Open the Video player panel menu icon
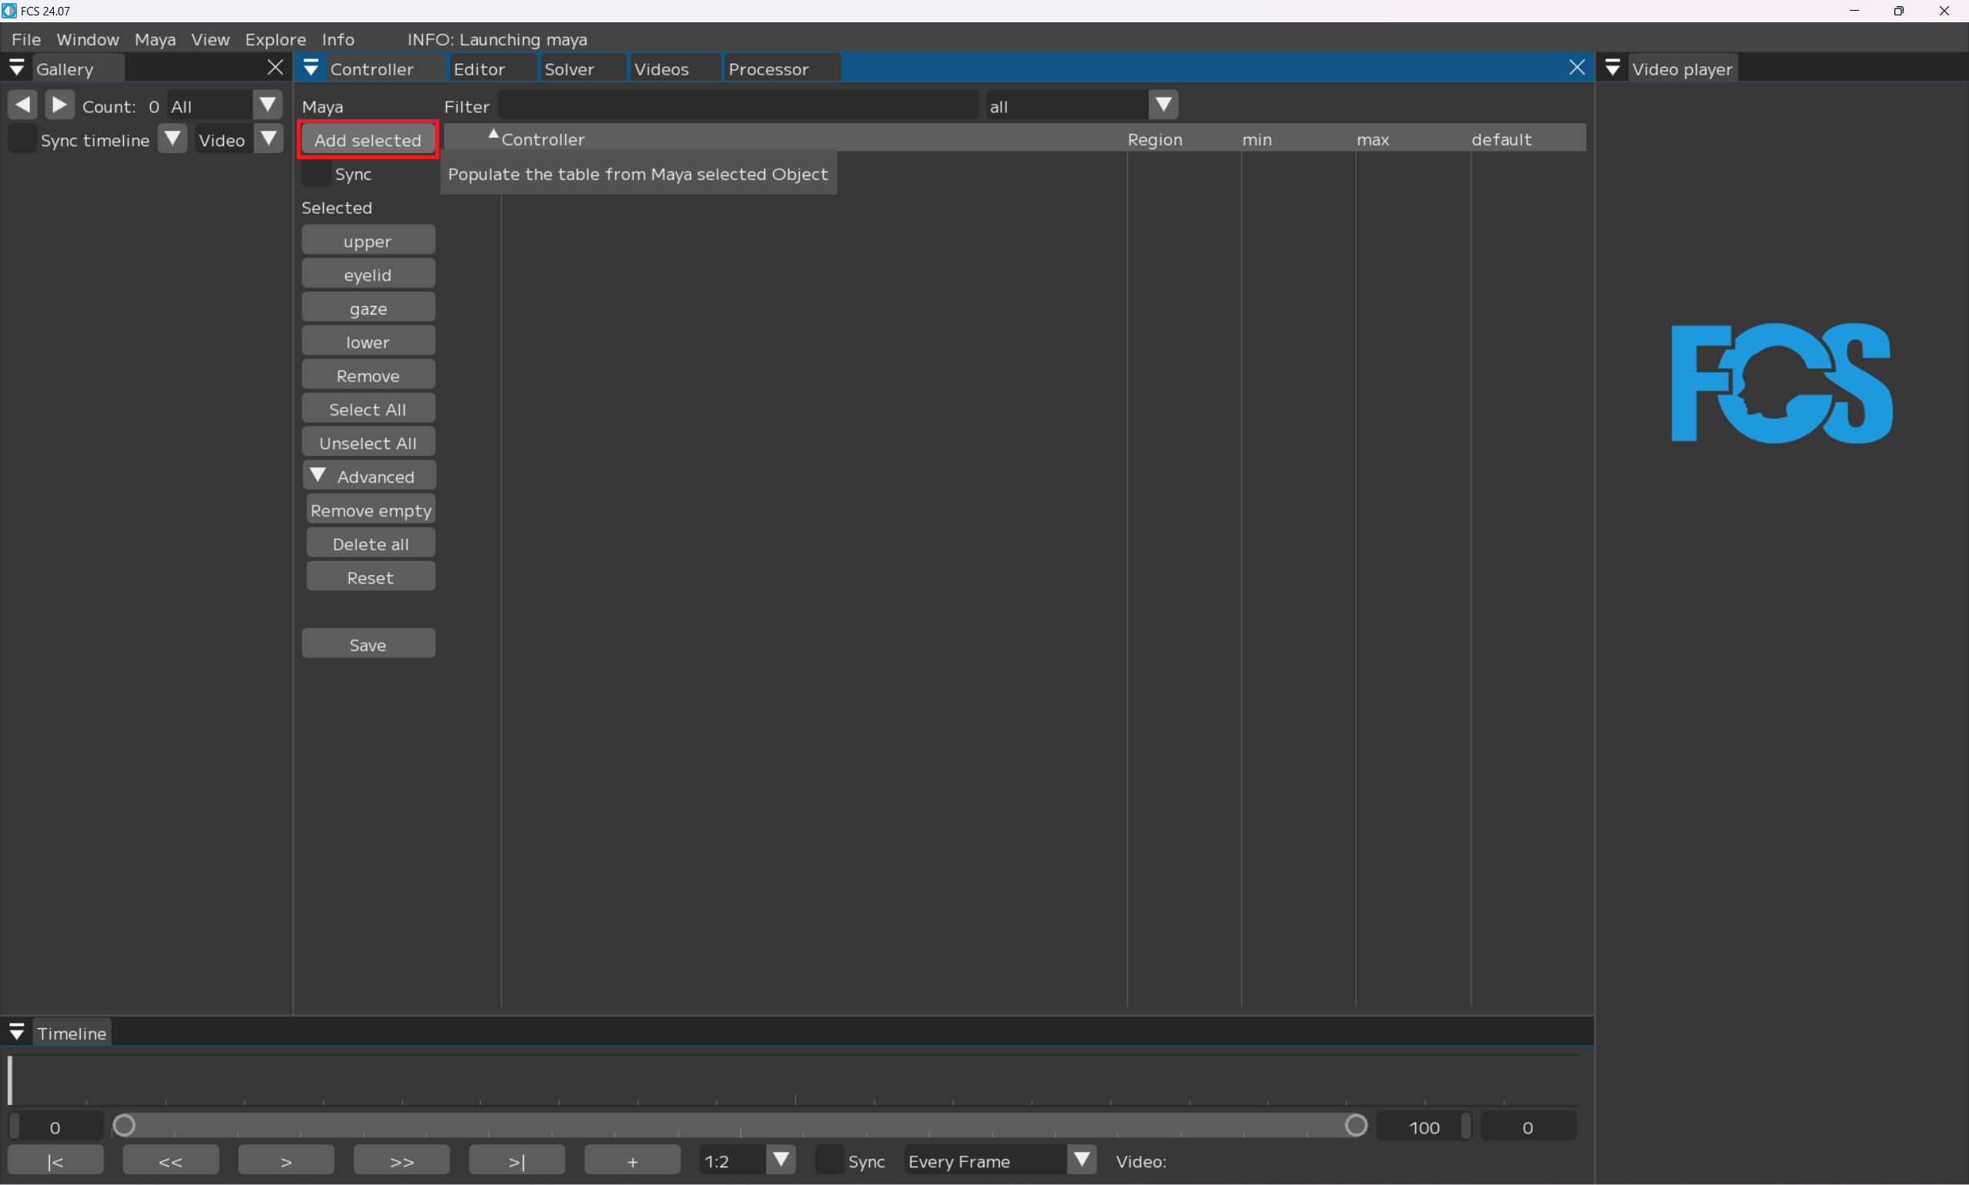 (1612, 68)
